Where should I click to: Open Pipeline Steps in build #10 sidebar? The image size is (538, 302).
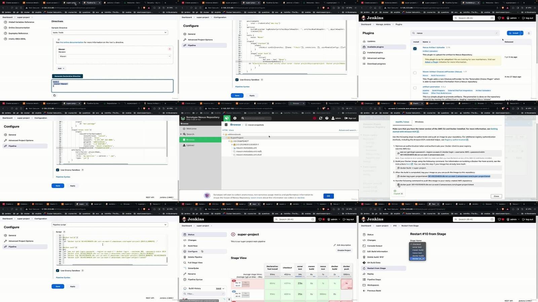(374, 279)
